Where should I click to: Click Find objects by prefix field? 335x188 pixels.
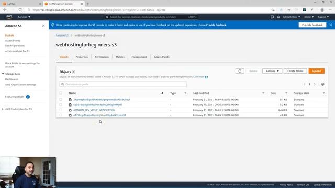tap(123, 84)
